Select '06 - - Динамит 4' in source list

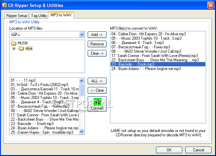(x=45, y=102)
